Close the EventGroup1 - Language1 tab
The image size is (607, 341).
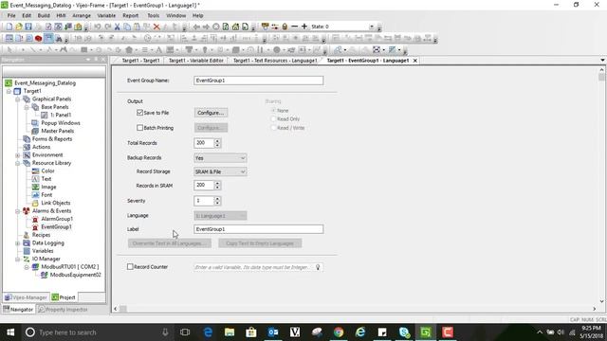(x=415, y=61)
